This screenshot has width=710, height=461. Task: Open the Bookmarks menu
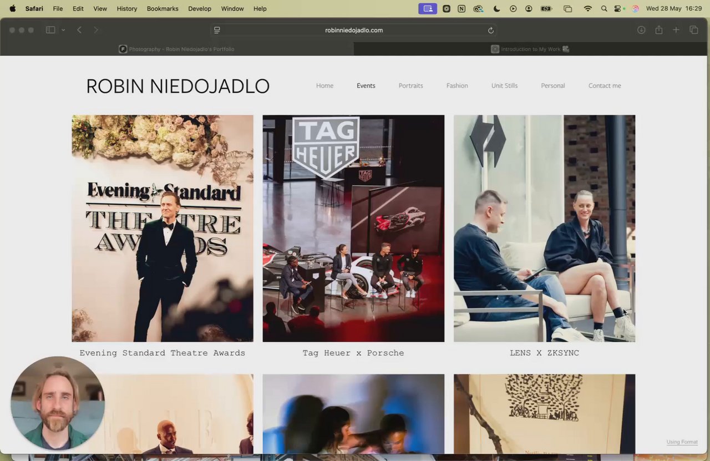163,9
